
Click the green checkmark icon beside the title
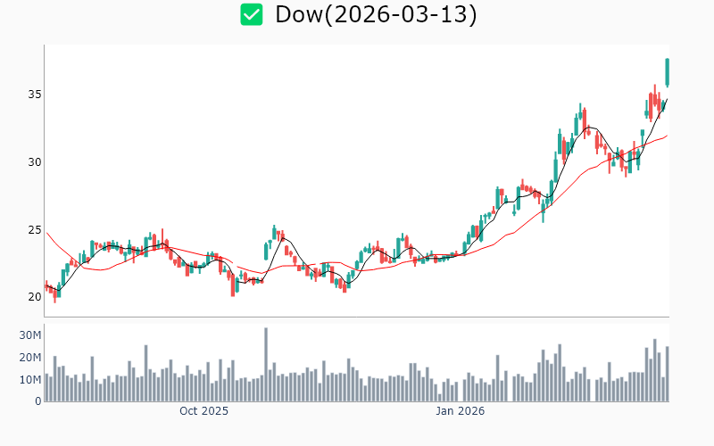tap(252, 14)
